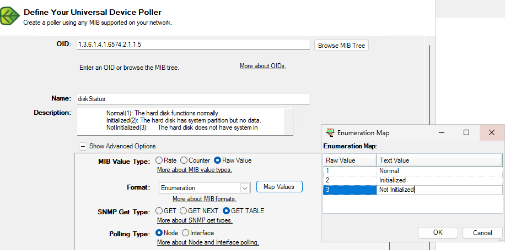Image resolution: width=505 pixels, height=250 pixels.
Task: Click the Enumeration Map window title icon
Action: pos(330,132)
